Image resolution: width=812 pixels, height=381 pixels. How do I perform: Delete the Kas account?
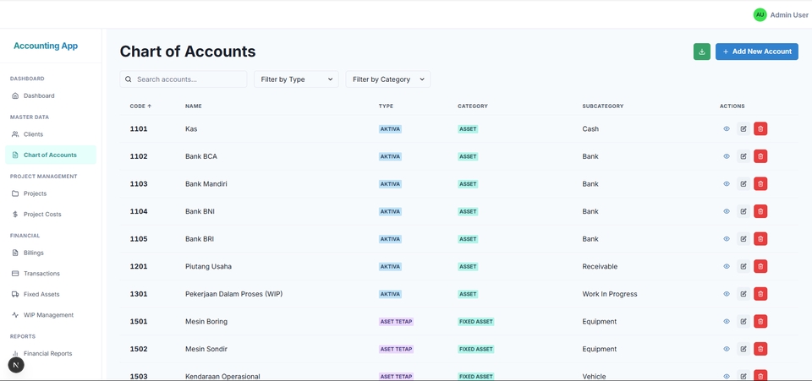coord(760,128)
